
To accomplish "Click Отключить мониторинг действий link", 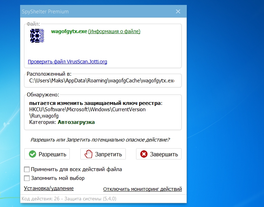I will [142, 189].
